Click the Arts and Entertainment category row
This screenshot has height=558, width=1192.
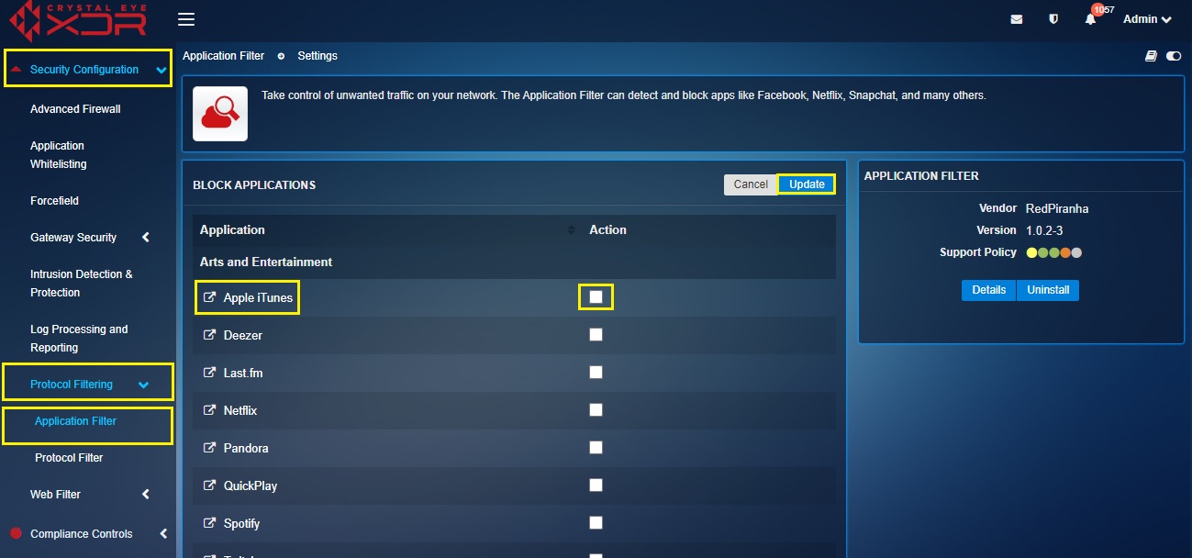[x=514, y=262]
